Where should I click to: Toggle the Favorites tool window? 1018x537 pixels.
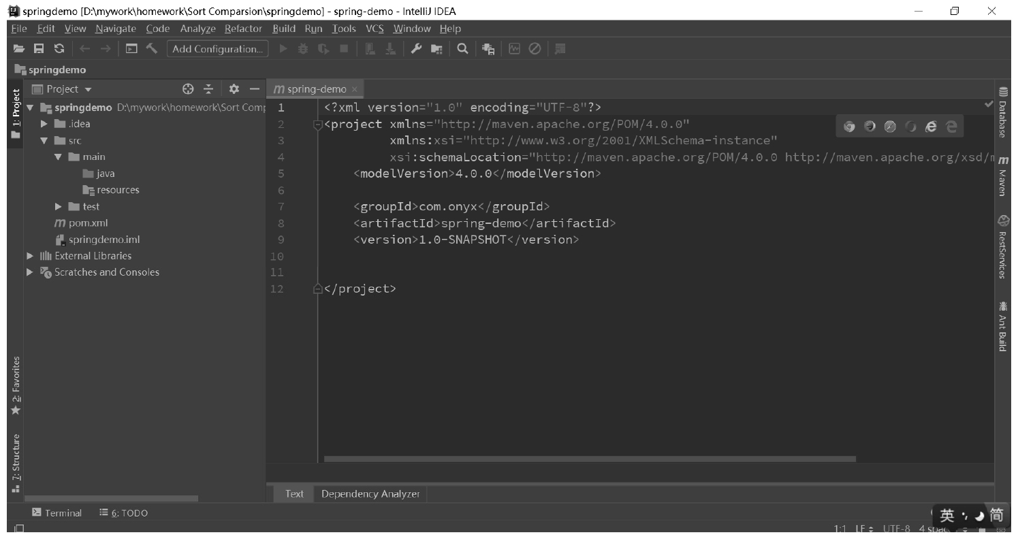(x=16, y=385)
